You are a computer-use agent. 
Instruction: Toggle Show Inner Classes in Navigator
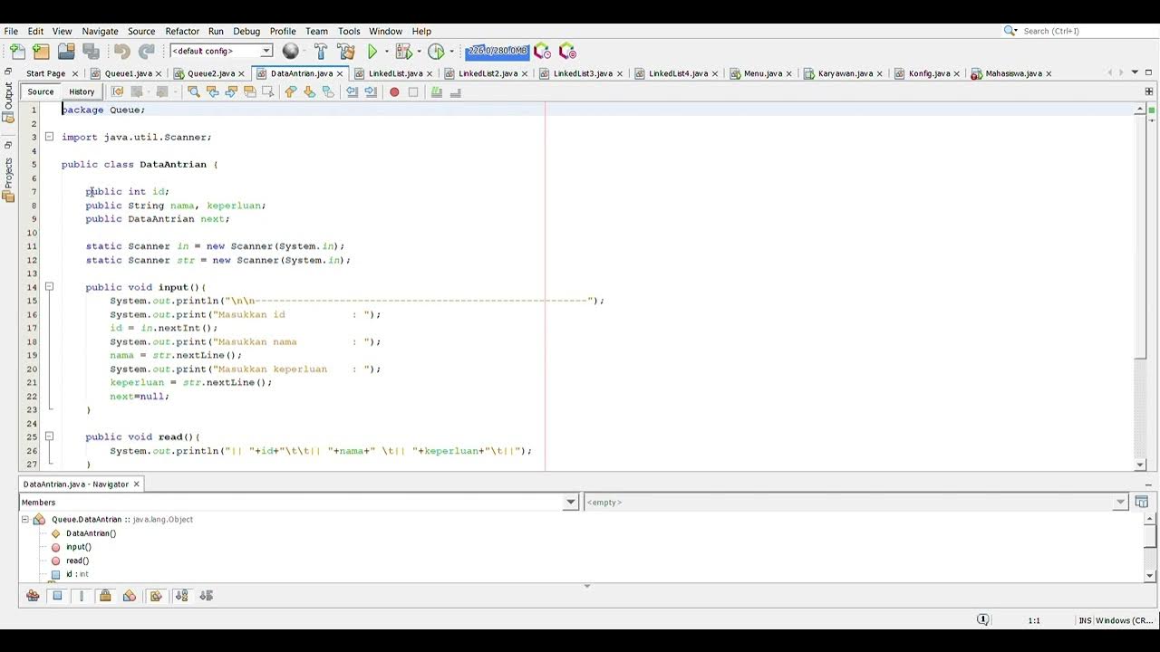click(x=130, y=595)
